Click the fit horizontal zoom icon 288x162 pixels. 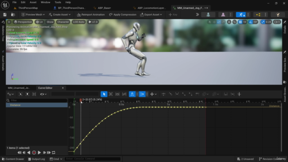click(21, 94)
